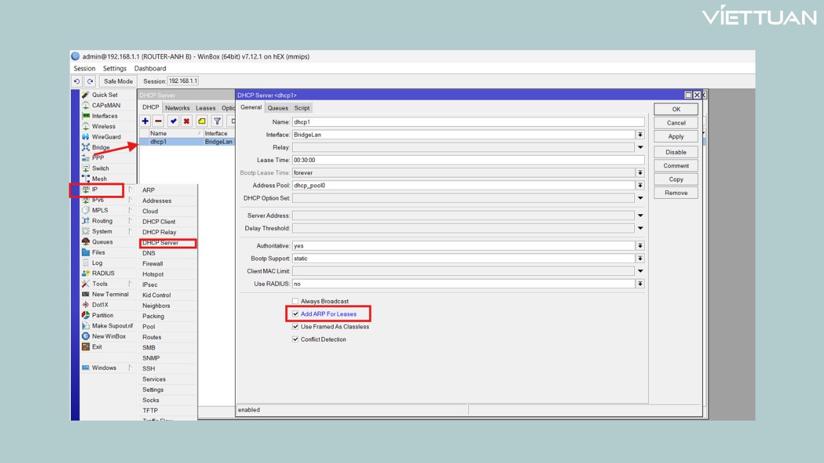Click the filter funnel icon
Screen dimensions: 824x463
pyautogui.click(x=218, y=121)
